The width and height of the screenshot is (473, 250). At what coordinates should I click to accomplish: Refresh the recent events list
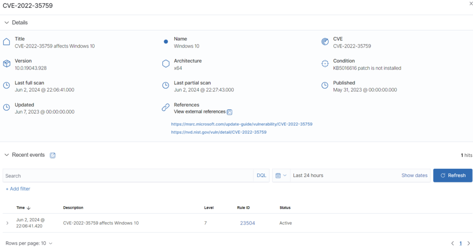click(453, 176)
